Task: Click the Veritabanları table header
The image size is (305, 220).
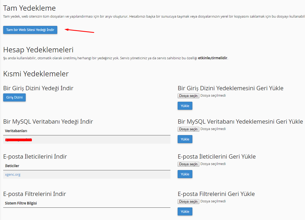Action: (16, 131)
